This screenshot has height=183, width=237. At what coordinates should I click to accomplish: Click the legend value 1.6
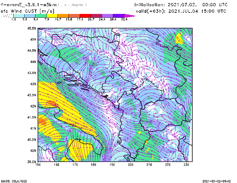click(14, 19)
